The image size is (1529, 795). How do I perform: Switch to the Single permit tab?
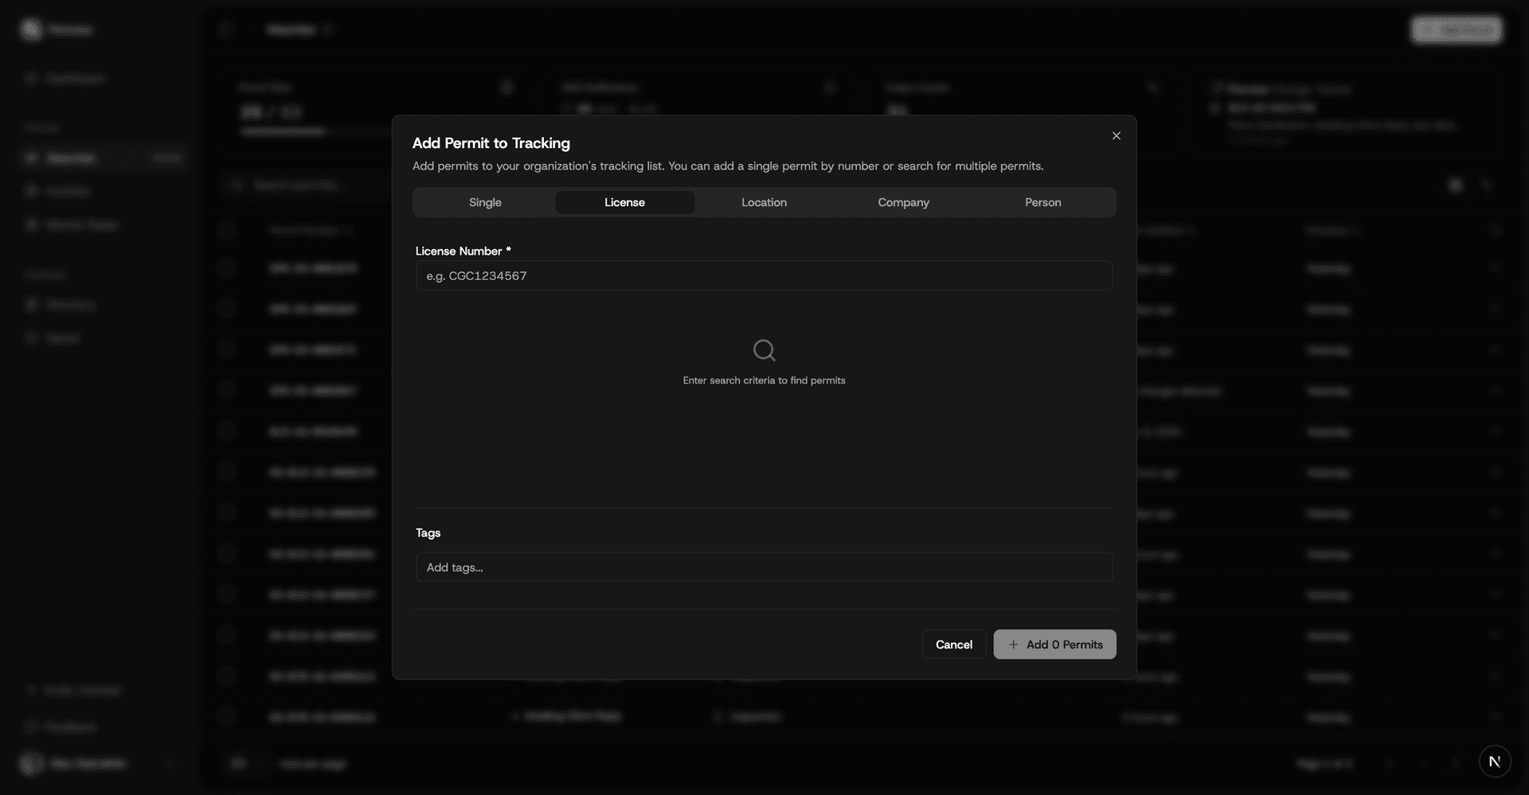coord(484,202)
